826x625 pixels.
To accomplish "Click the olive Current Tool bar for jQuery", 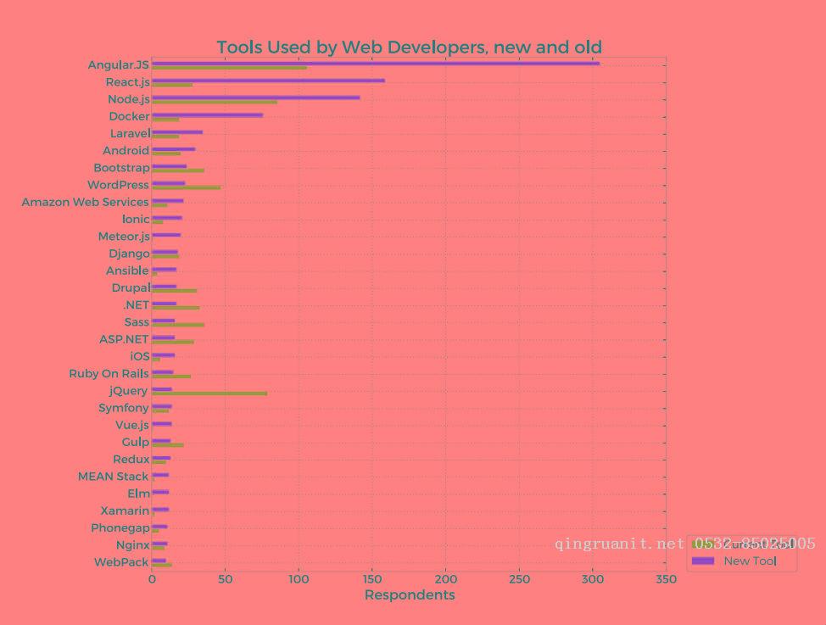I will coord(209,393).
